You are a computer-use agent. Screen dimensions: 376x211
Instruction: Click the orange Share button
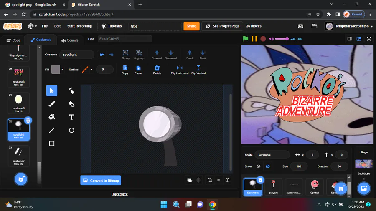pos(191,26)
